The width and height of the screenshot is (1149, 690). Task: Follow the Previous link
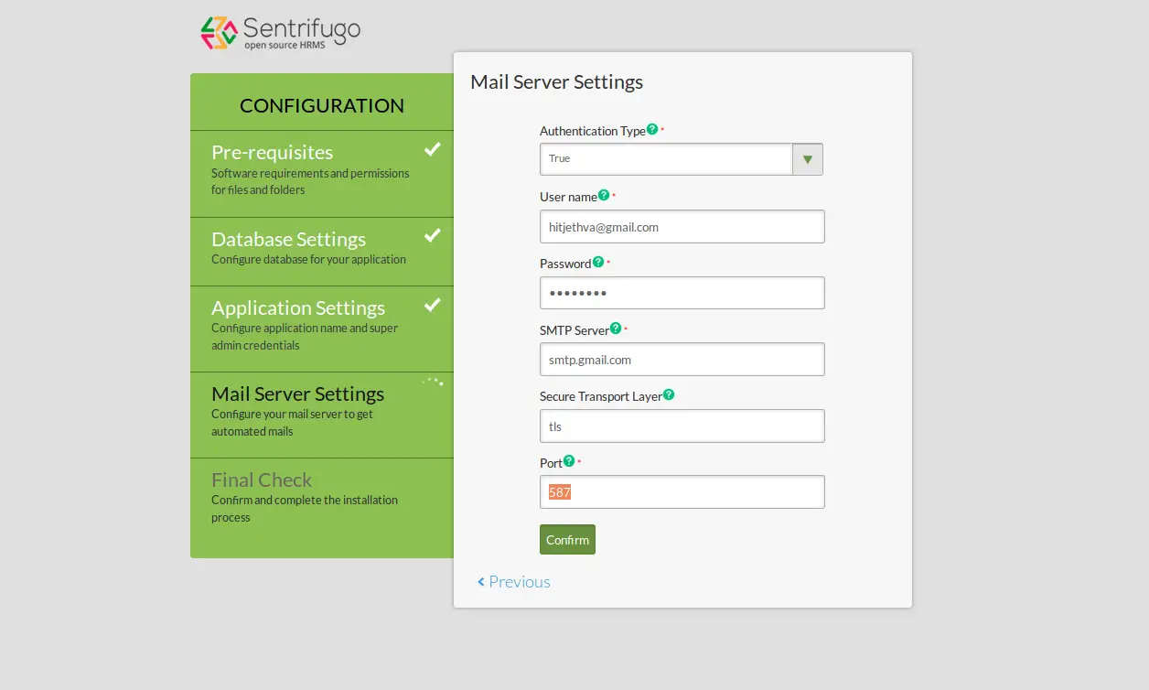click(514, 582)
